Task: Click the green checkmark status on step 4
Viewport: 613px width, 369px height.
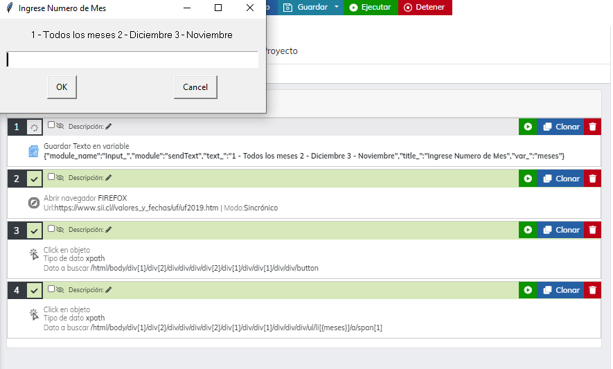Action: [x=34, y=291]
